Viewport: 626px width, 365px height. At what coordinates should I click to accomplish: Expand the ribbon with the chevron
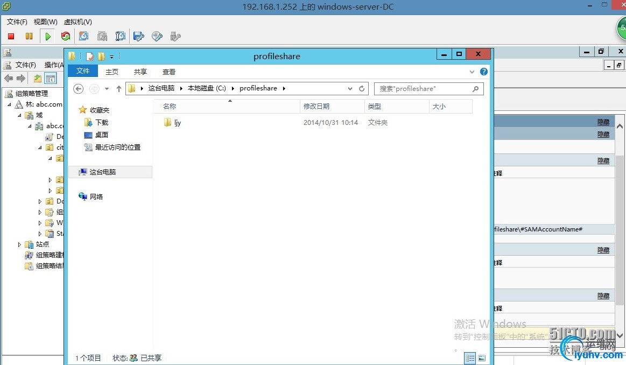[x=472, y=72]
